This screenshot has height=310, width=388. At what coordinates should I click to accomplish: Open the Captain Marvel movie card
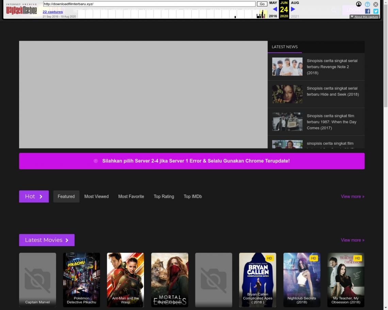click(38, 280)
